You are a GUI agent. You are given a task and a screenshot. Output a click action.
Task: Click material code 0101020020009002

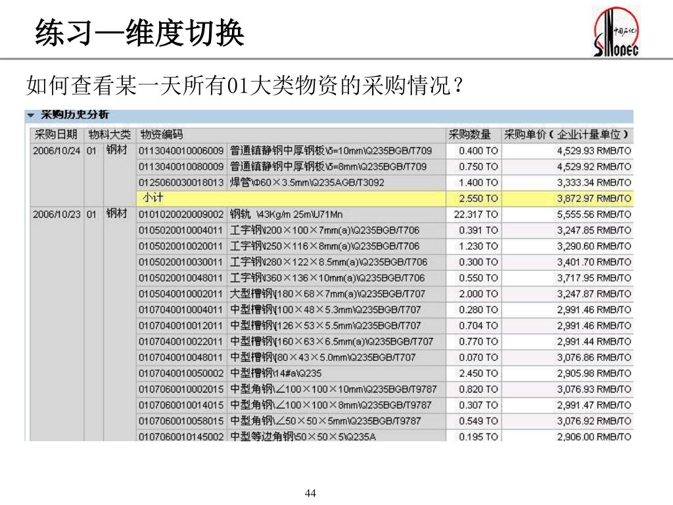coord(181,215)
